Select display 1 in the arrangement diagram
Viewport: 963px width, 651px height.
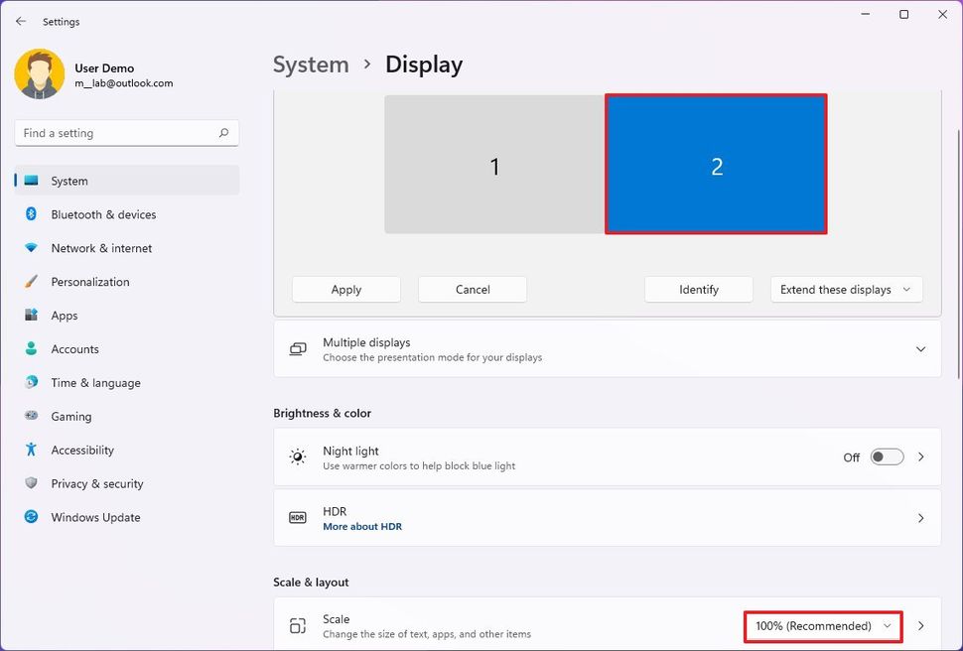pos(493,166)
